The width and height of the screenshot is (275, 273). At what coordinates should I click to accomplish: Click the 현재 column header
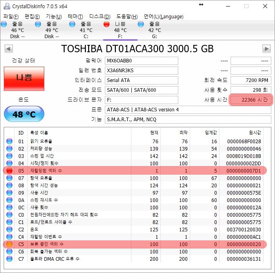tap(146, 133)
